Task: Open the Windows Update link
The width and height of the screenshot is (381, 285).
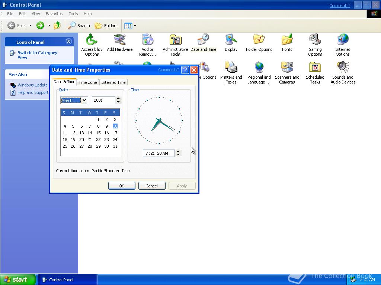Action: pos(33,85)
